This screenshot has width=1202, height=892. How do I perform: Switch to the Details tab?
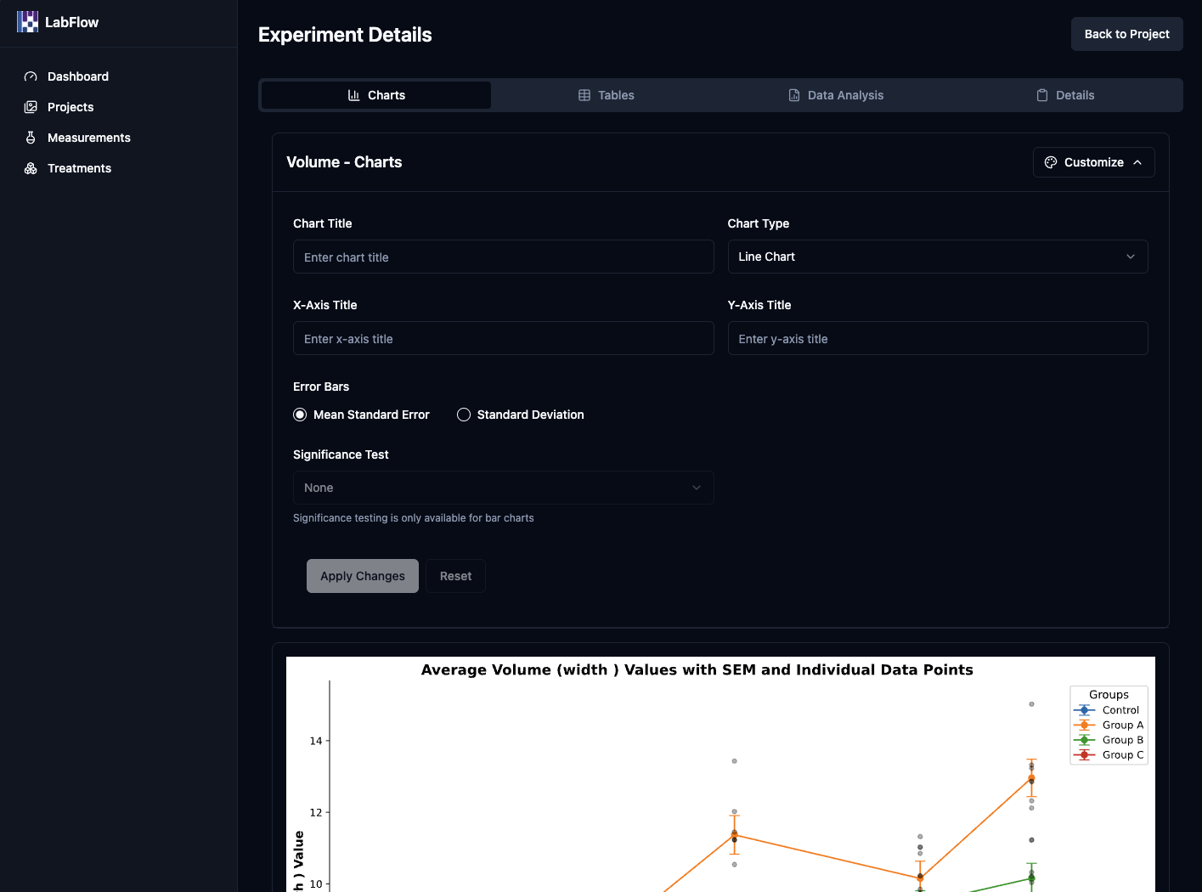tap(1065, 95)
